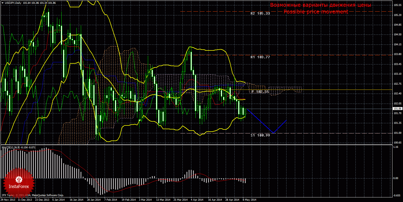Click the 29 Nov 2013 date label
403x202 pixels.
[8, 200]
